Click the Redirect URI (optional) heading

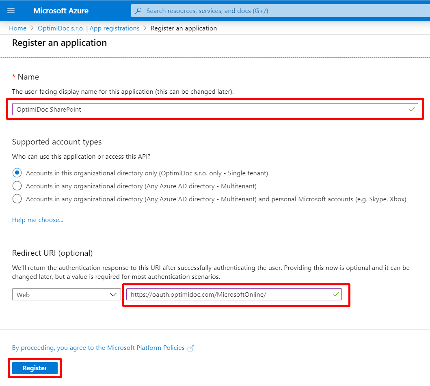[x=52, y=253]
